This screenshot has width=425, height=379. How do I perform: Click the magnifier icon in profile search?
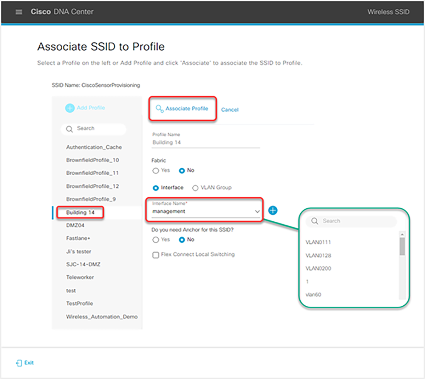coord(69,129)
